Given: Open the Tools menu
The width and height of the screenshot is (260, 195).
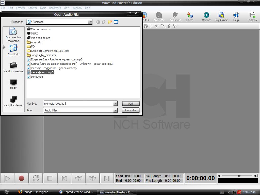Looking at the screenshot, I should coord(43,8).
